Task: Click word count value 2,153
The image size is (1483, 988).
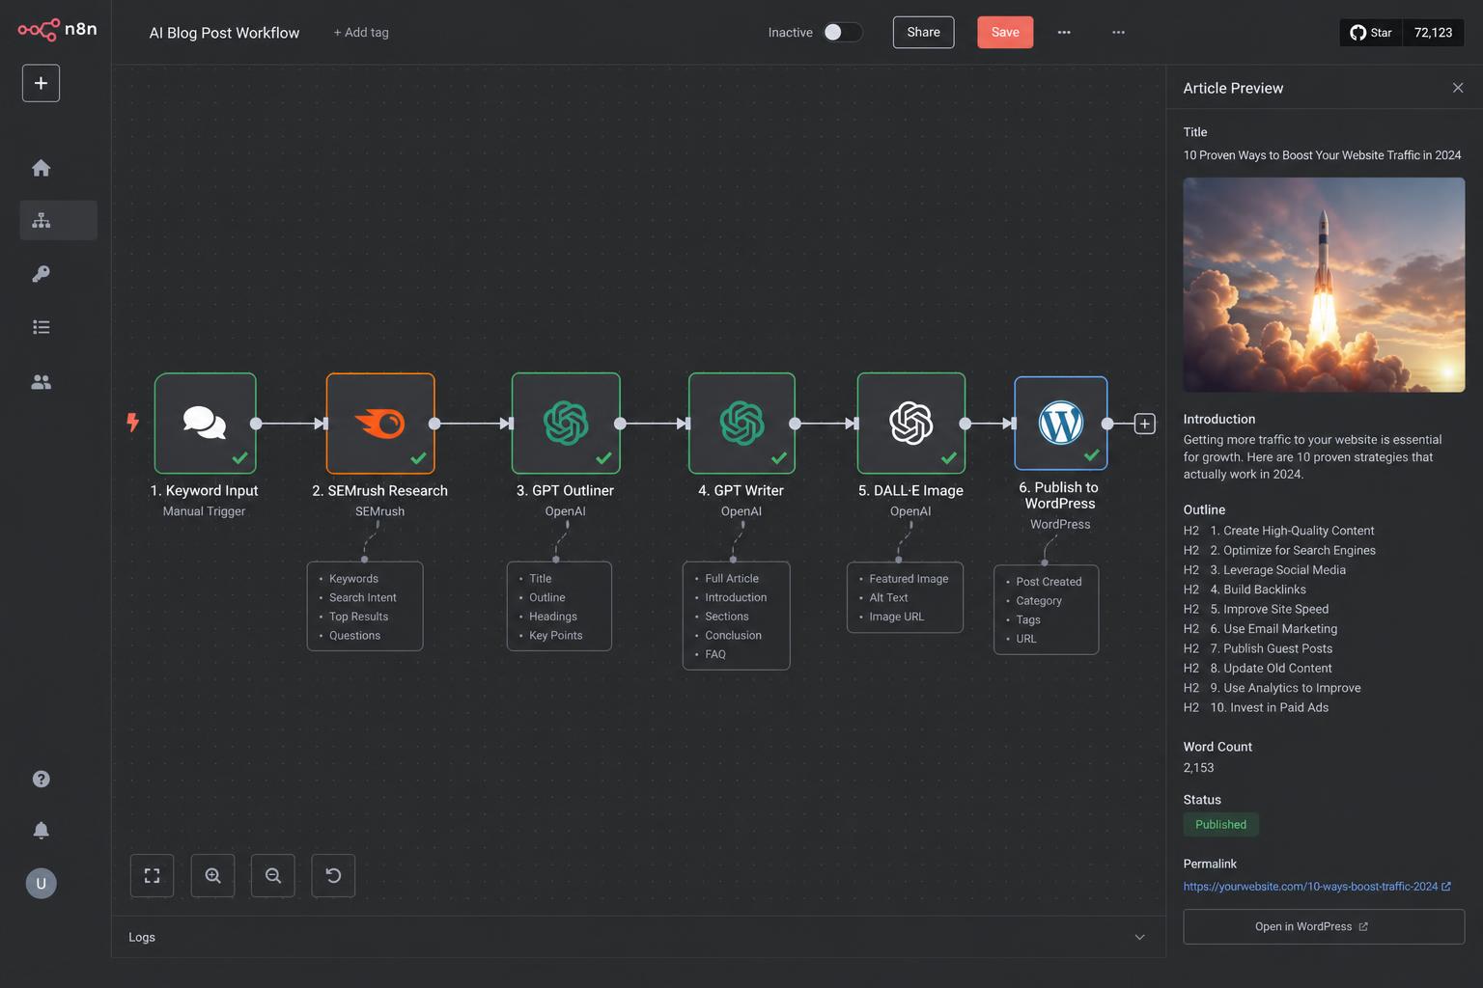Action: pyautogui.click(x=1198, y=768)
